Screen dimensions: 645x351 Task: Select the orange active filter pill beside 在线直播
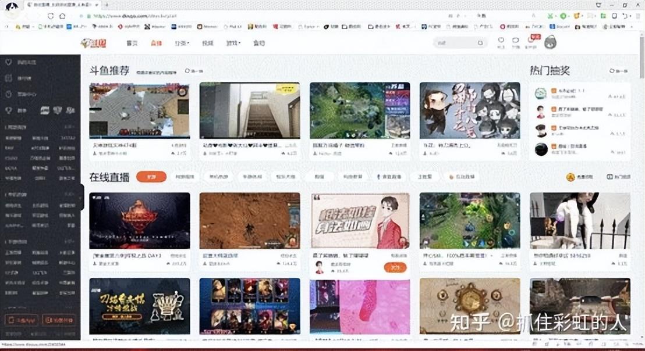(x=151, y=177)
